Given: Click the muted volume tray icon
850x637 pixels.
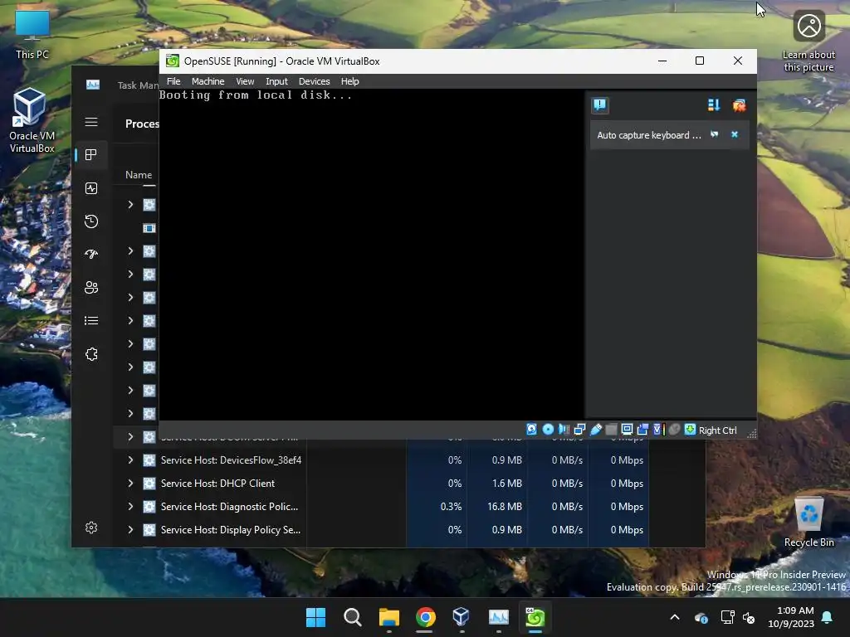Looking at the screenshot, I should 750,617.
